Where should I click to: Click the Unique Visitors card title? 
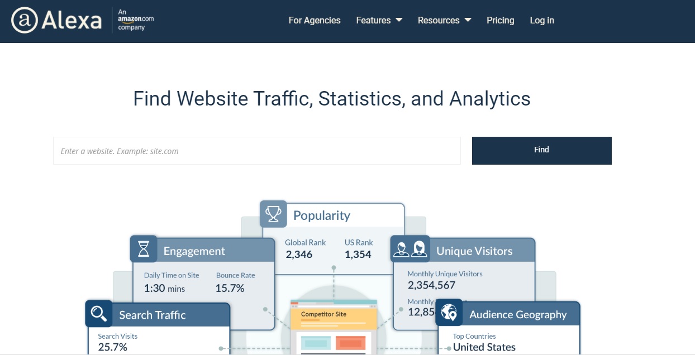coord(474,251)
